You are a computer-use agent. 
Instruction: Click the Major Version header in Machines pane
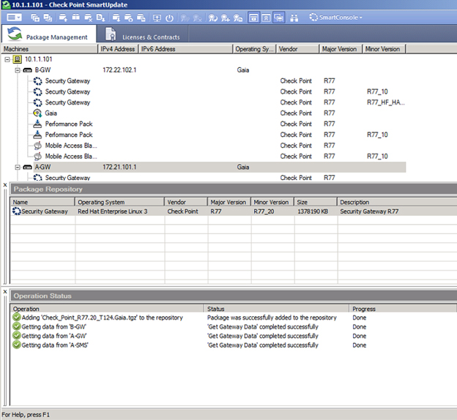tap(341, 49)
